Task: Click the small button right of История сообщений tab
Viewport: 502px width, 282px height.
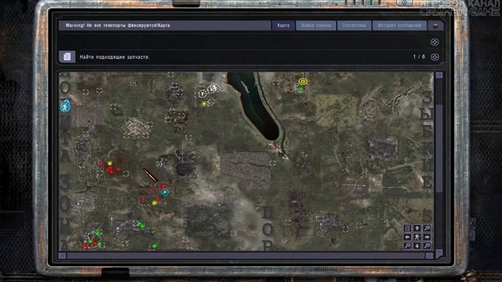Action: (x=435, y=26)
